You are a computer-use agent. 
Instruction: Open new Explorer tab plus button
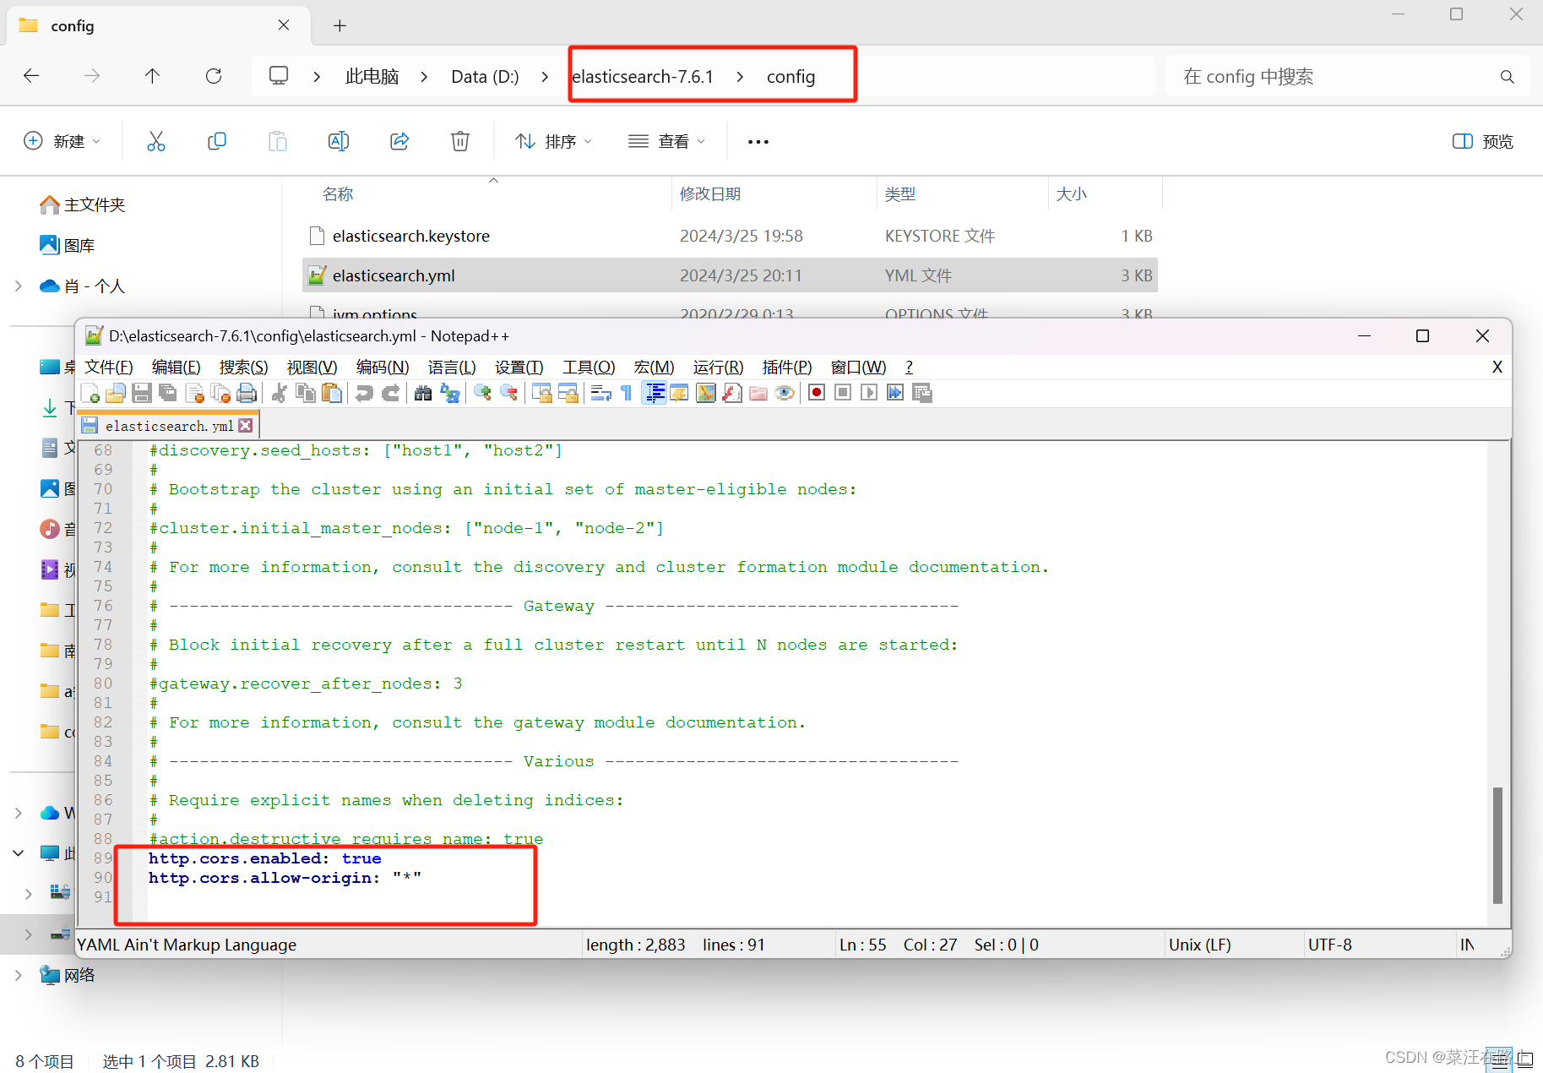tap(340, 25)
